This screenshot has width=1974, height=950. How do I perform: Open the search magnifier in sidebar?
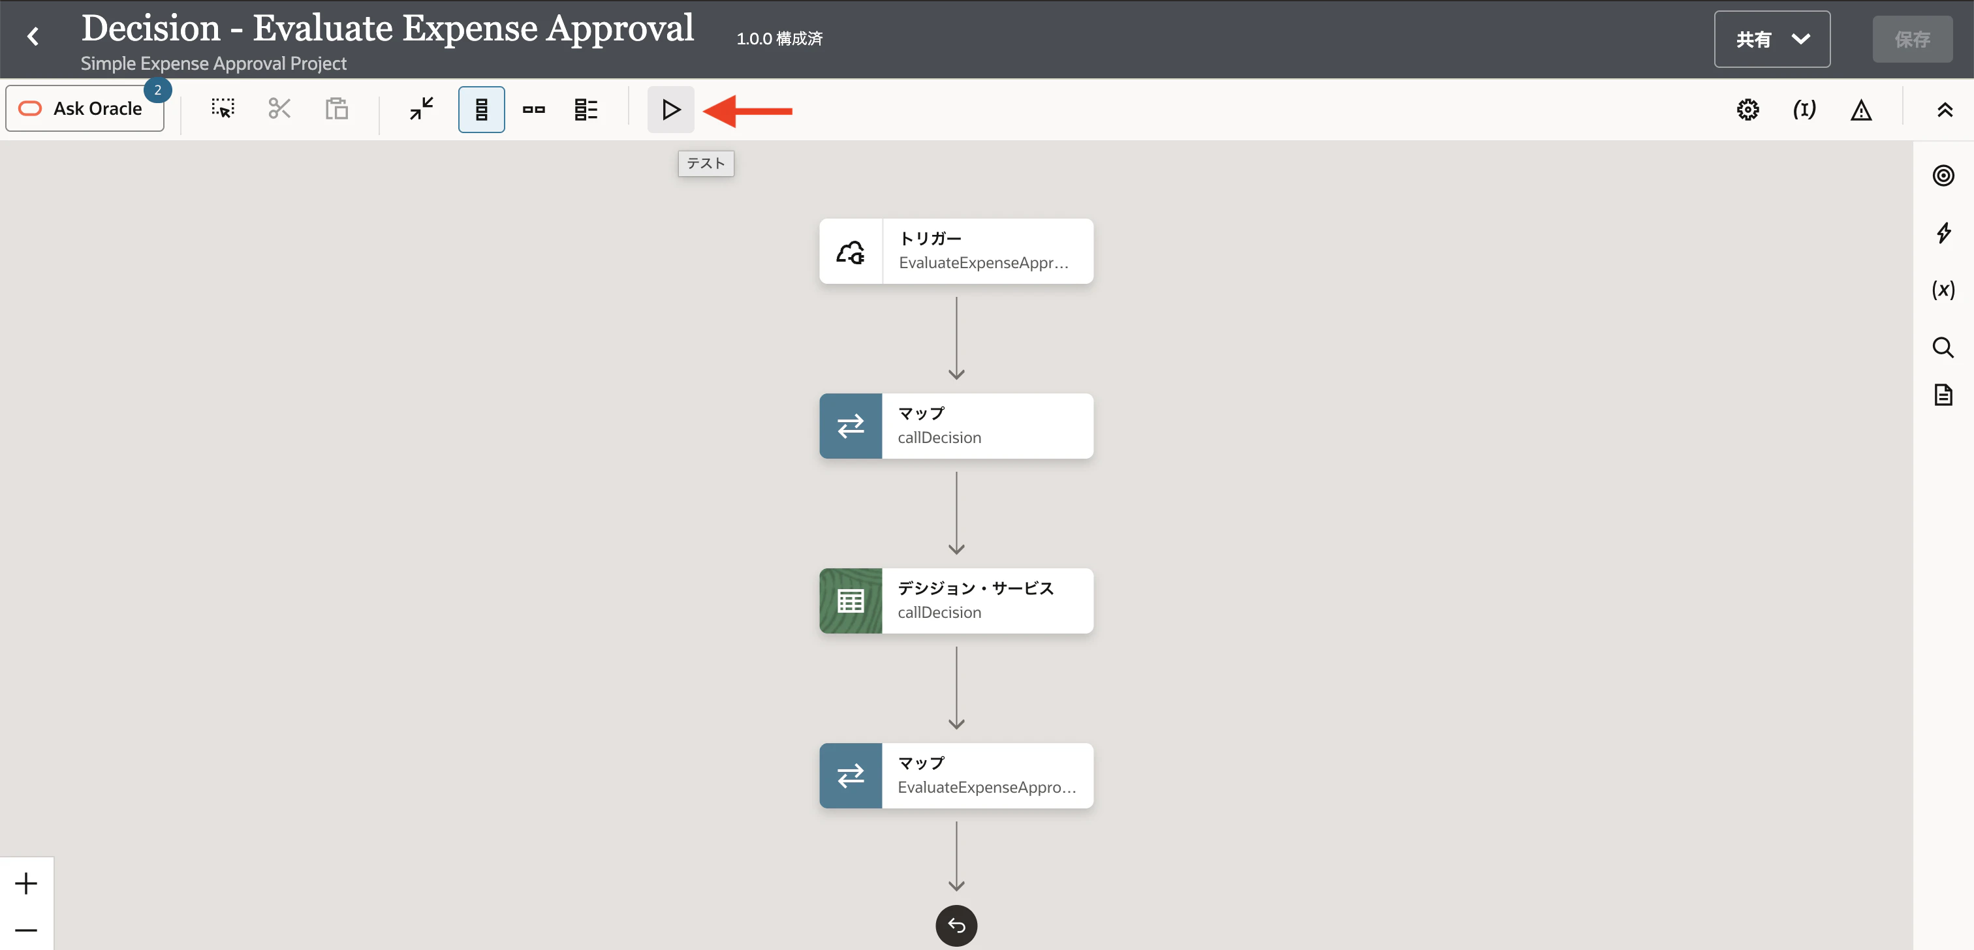tap(1943, 347)
